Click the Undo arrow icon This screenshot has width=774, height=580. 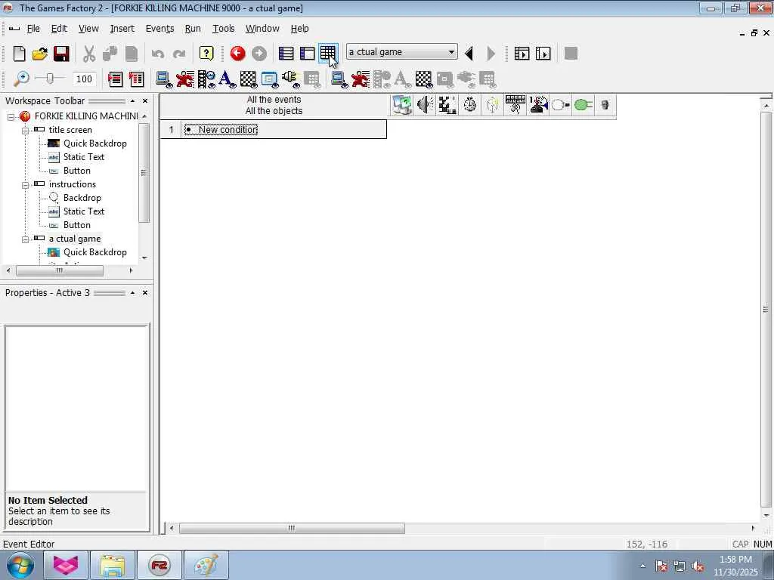[x=158, y=54]
